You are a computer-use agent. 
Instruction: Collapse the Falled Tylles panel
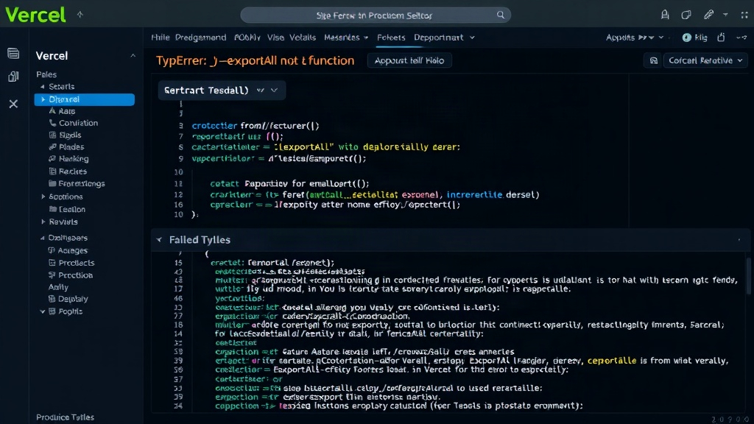[159, 239]
